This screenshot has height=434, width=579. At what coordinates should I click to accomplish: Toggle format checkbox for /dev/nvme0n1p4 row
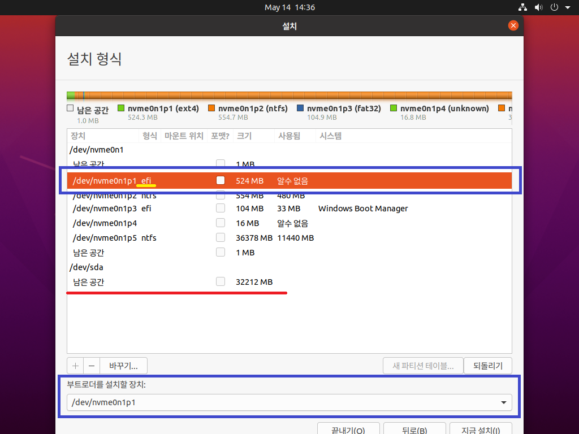click(221, 223)
